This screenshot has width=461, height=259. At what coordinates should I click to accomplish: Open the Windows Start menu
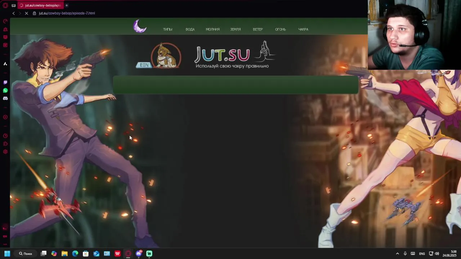point(7,254)
